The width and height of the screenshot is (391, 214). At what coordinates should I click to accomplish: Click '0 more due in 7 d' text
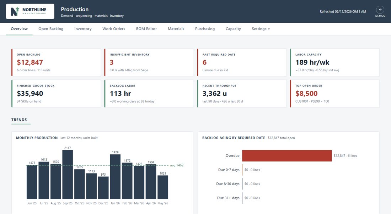[215, 70]
